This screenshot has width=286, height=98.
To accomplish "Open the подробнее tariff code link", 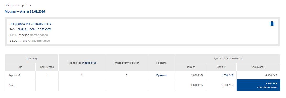I will coord(90,63).
